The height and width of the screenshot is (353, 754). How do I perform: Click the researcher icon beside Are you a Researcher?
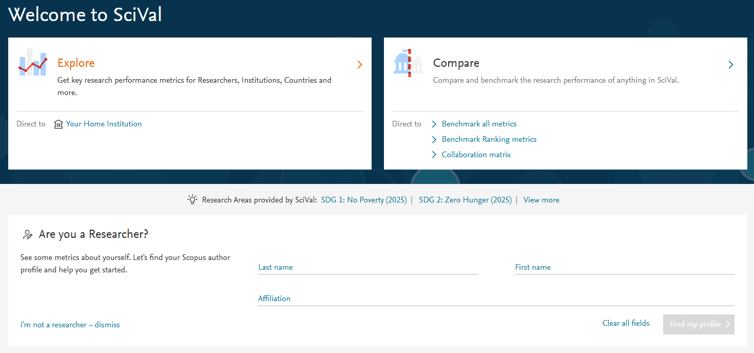pyautogui.click(x=28, y=235)
